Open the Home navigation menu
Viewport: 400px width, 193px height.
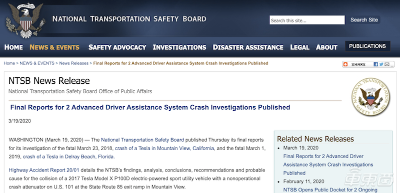click(x=13, y=47)
